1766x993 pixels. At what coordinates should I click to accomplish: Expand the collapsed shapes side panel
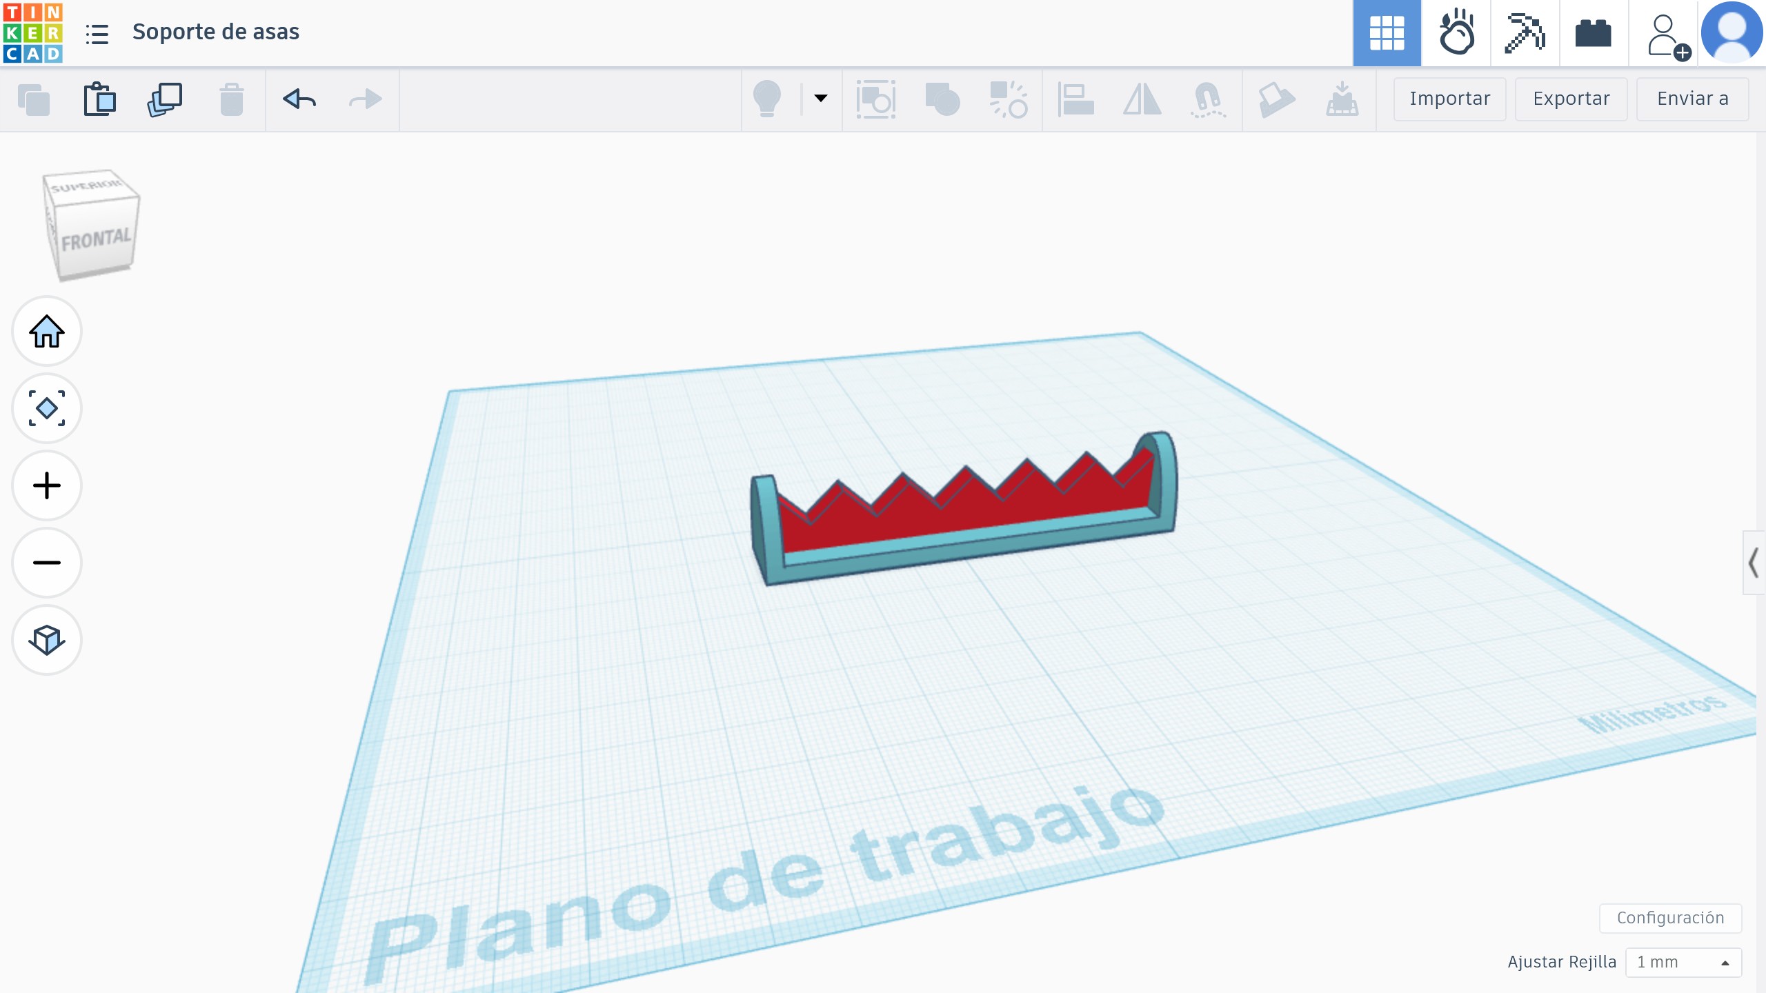1754,563
